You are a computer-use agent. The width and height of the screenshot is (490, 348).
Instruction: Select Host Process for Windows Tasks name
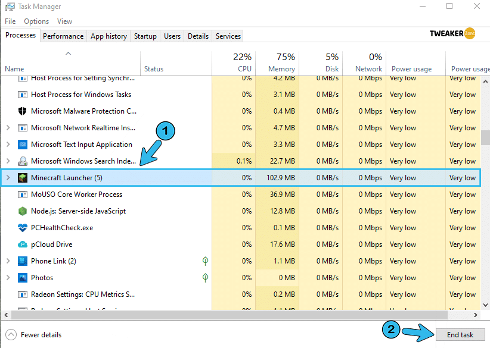point(81,95)
